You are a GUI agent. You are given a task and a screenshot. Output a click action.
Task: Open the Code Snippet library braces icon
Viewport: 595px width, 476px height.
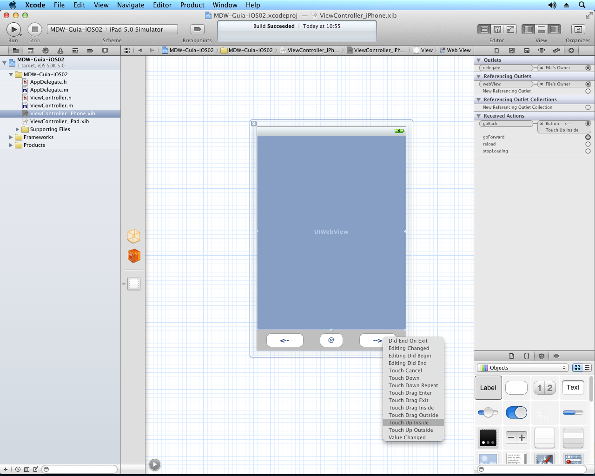(x=527, y=356)
